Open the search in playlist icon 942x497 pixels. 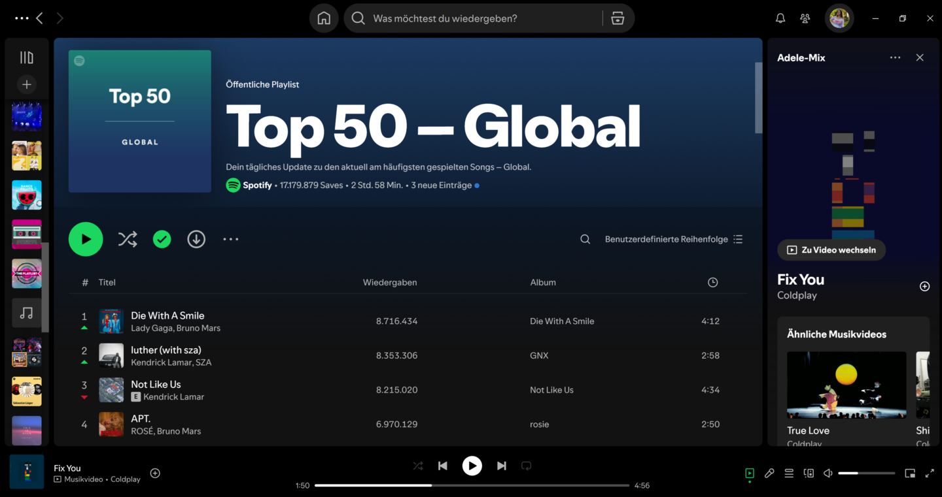[585, 239]
